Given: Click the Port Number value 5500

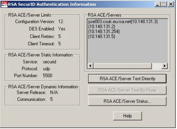Looking at the screenshot, I should point(48,76).
